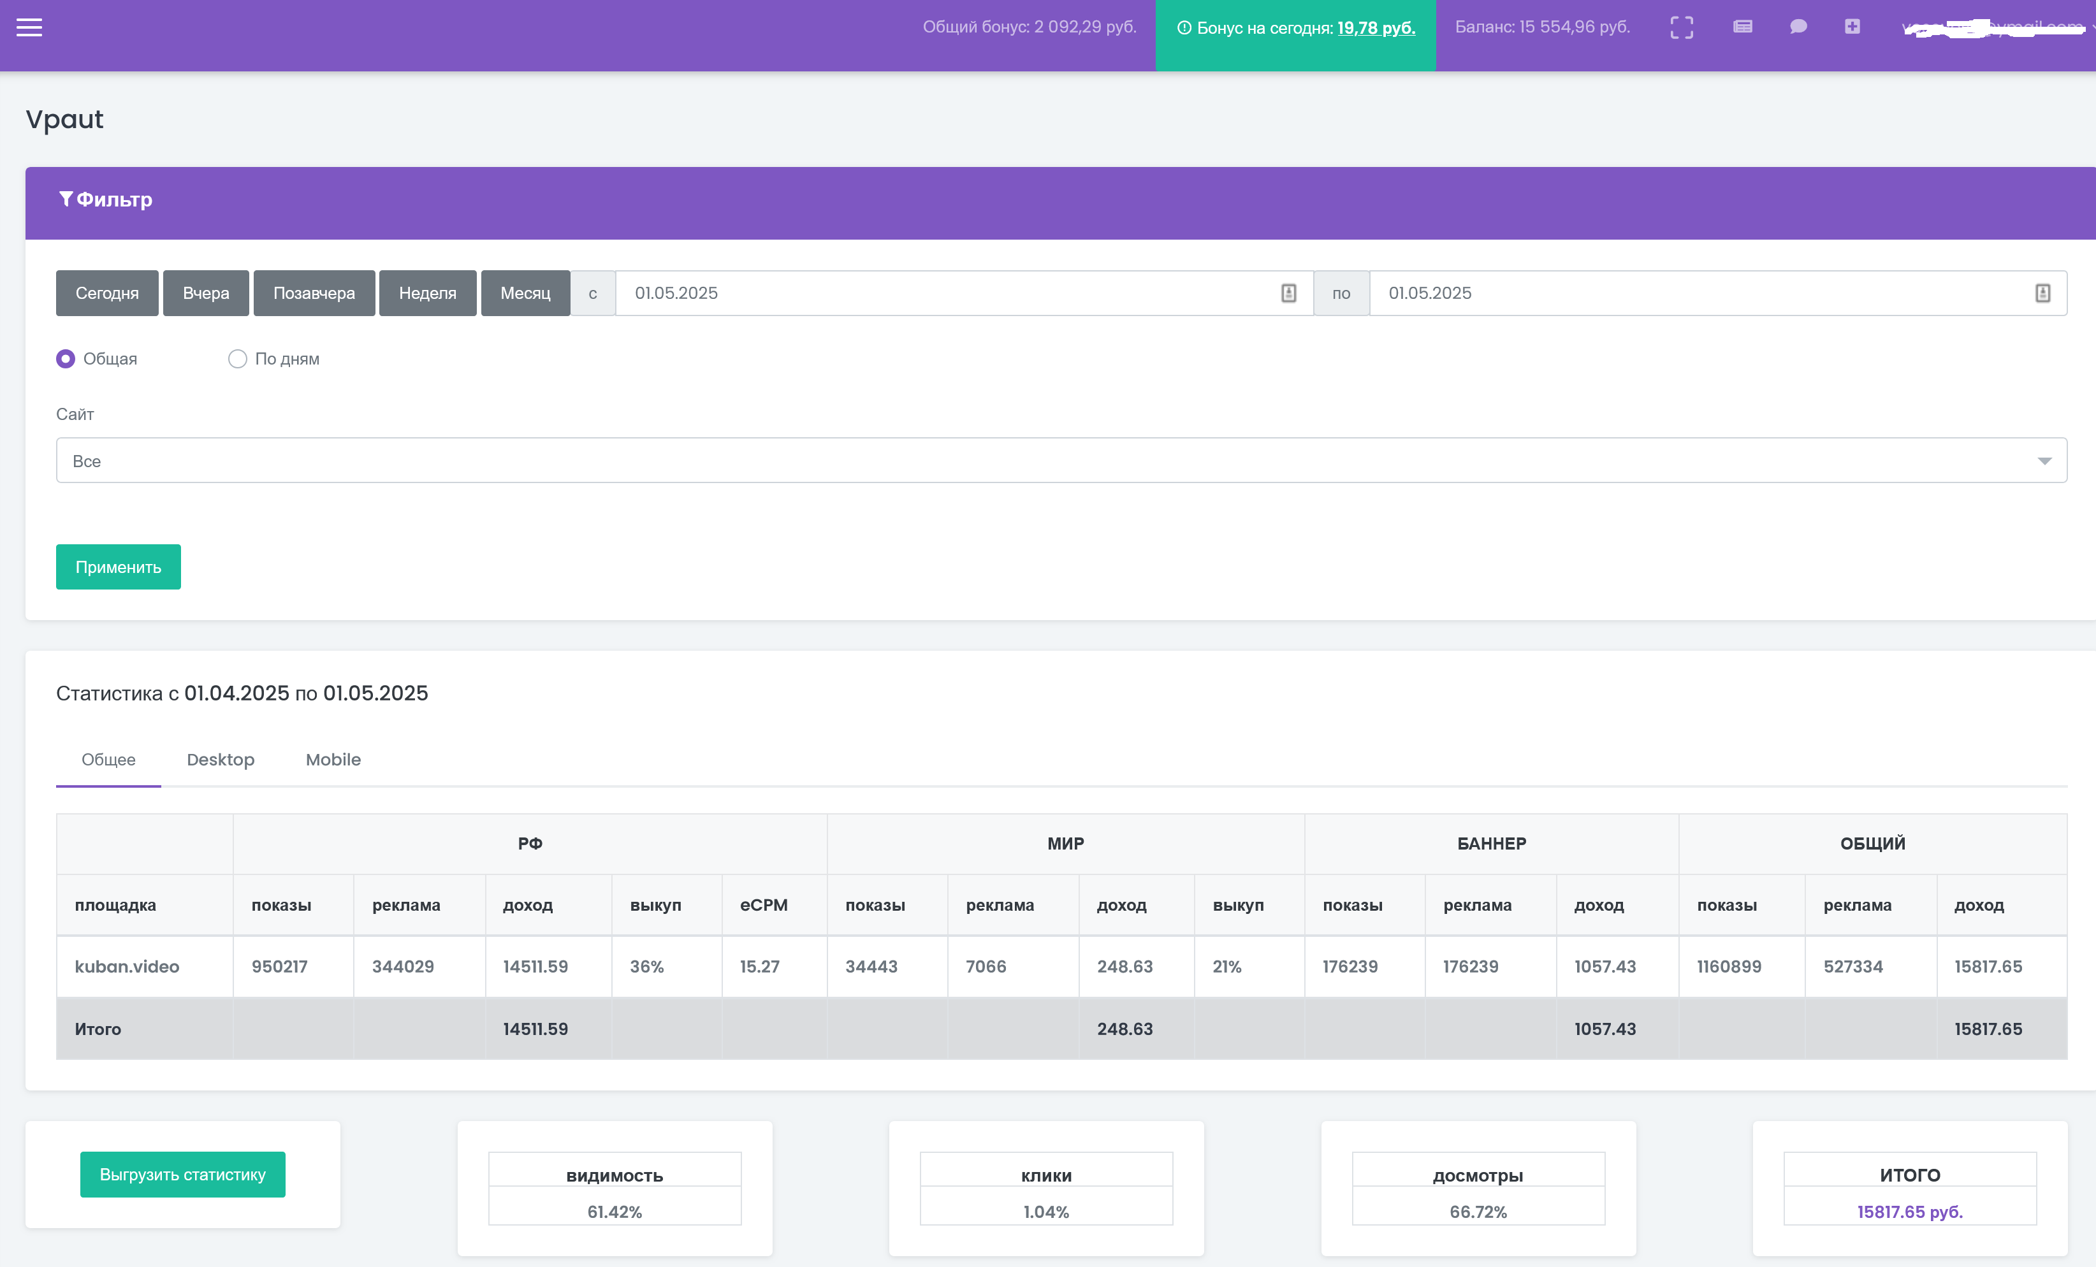Image resolution: width=2096 pixels, height=1267 pixels.
Task: Open the chat bubble icon
Action: click(1798, 27)
